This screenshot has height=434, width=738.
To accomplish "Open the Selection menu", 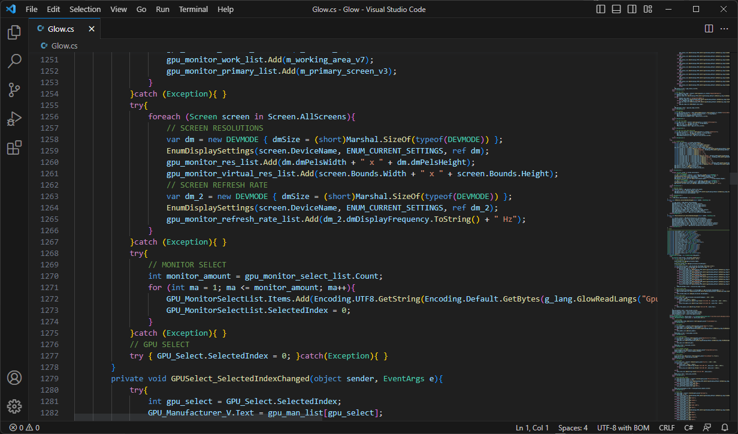I will (x=85, y=10).
